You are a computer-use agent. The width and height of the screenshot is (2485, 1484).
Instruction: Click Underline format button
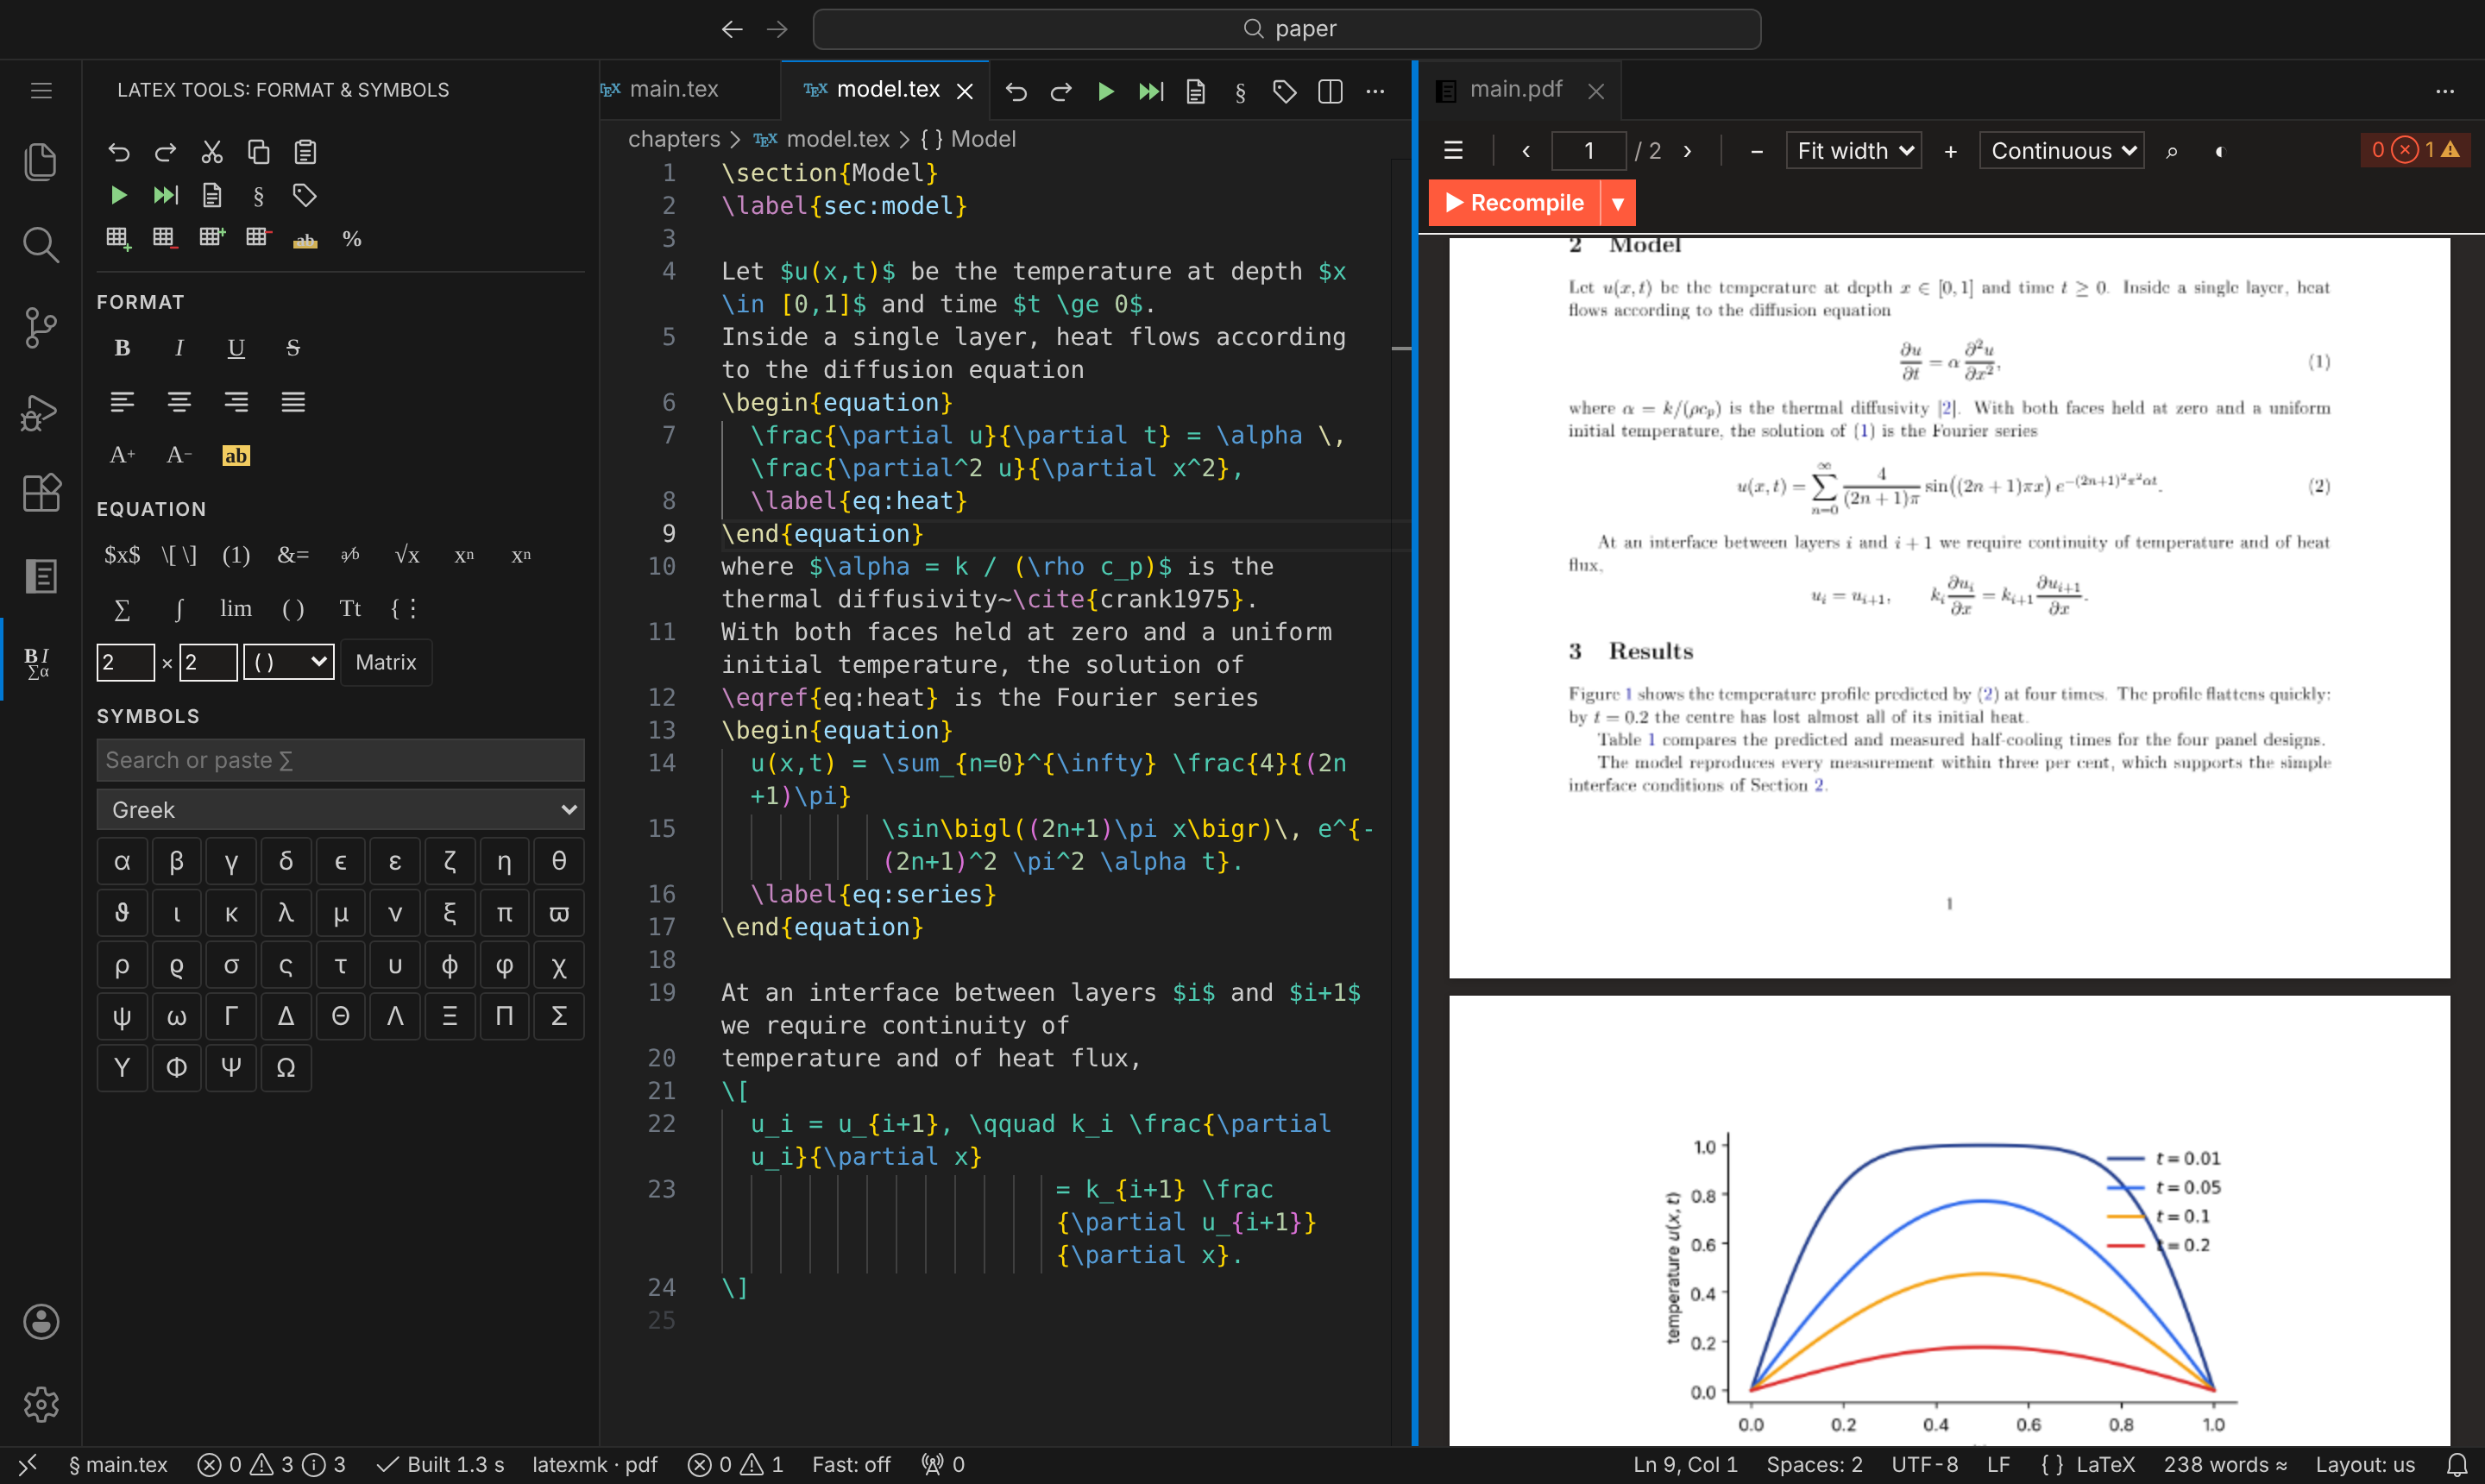point(236,348)
